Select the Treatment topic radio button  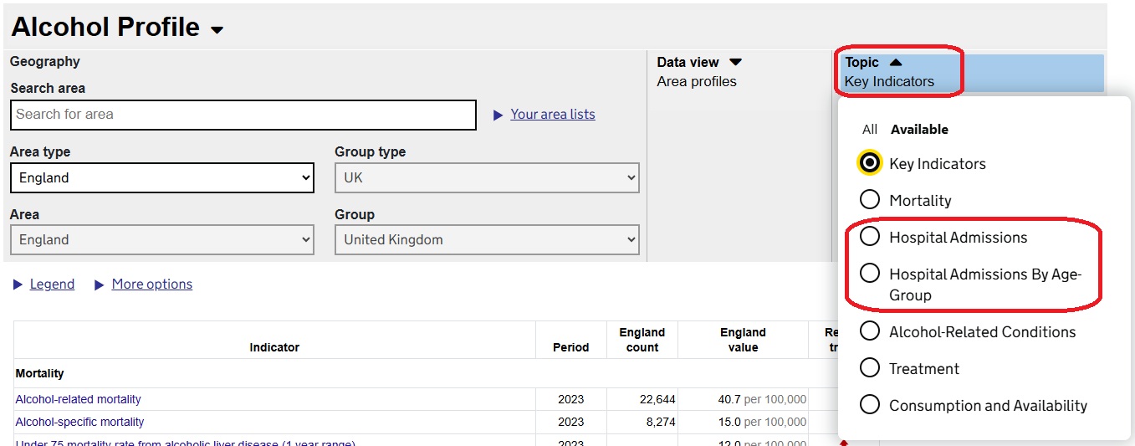(870, 368)
